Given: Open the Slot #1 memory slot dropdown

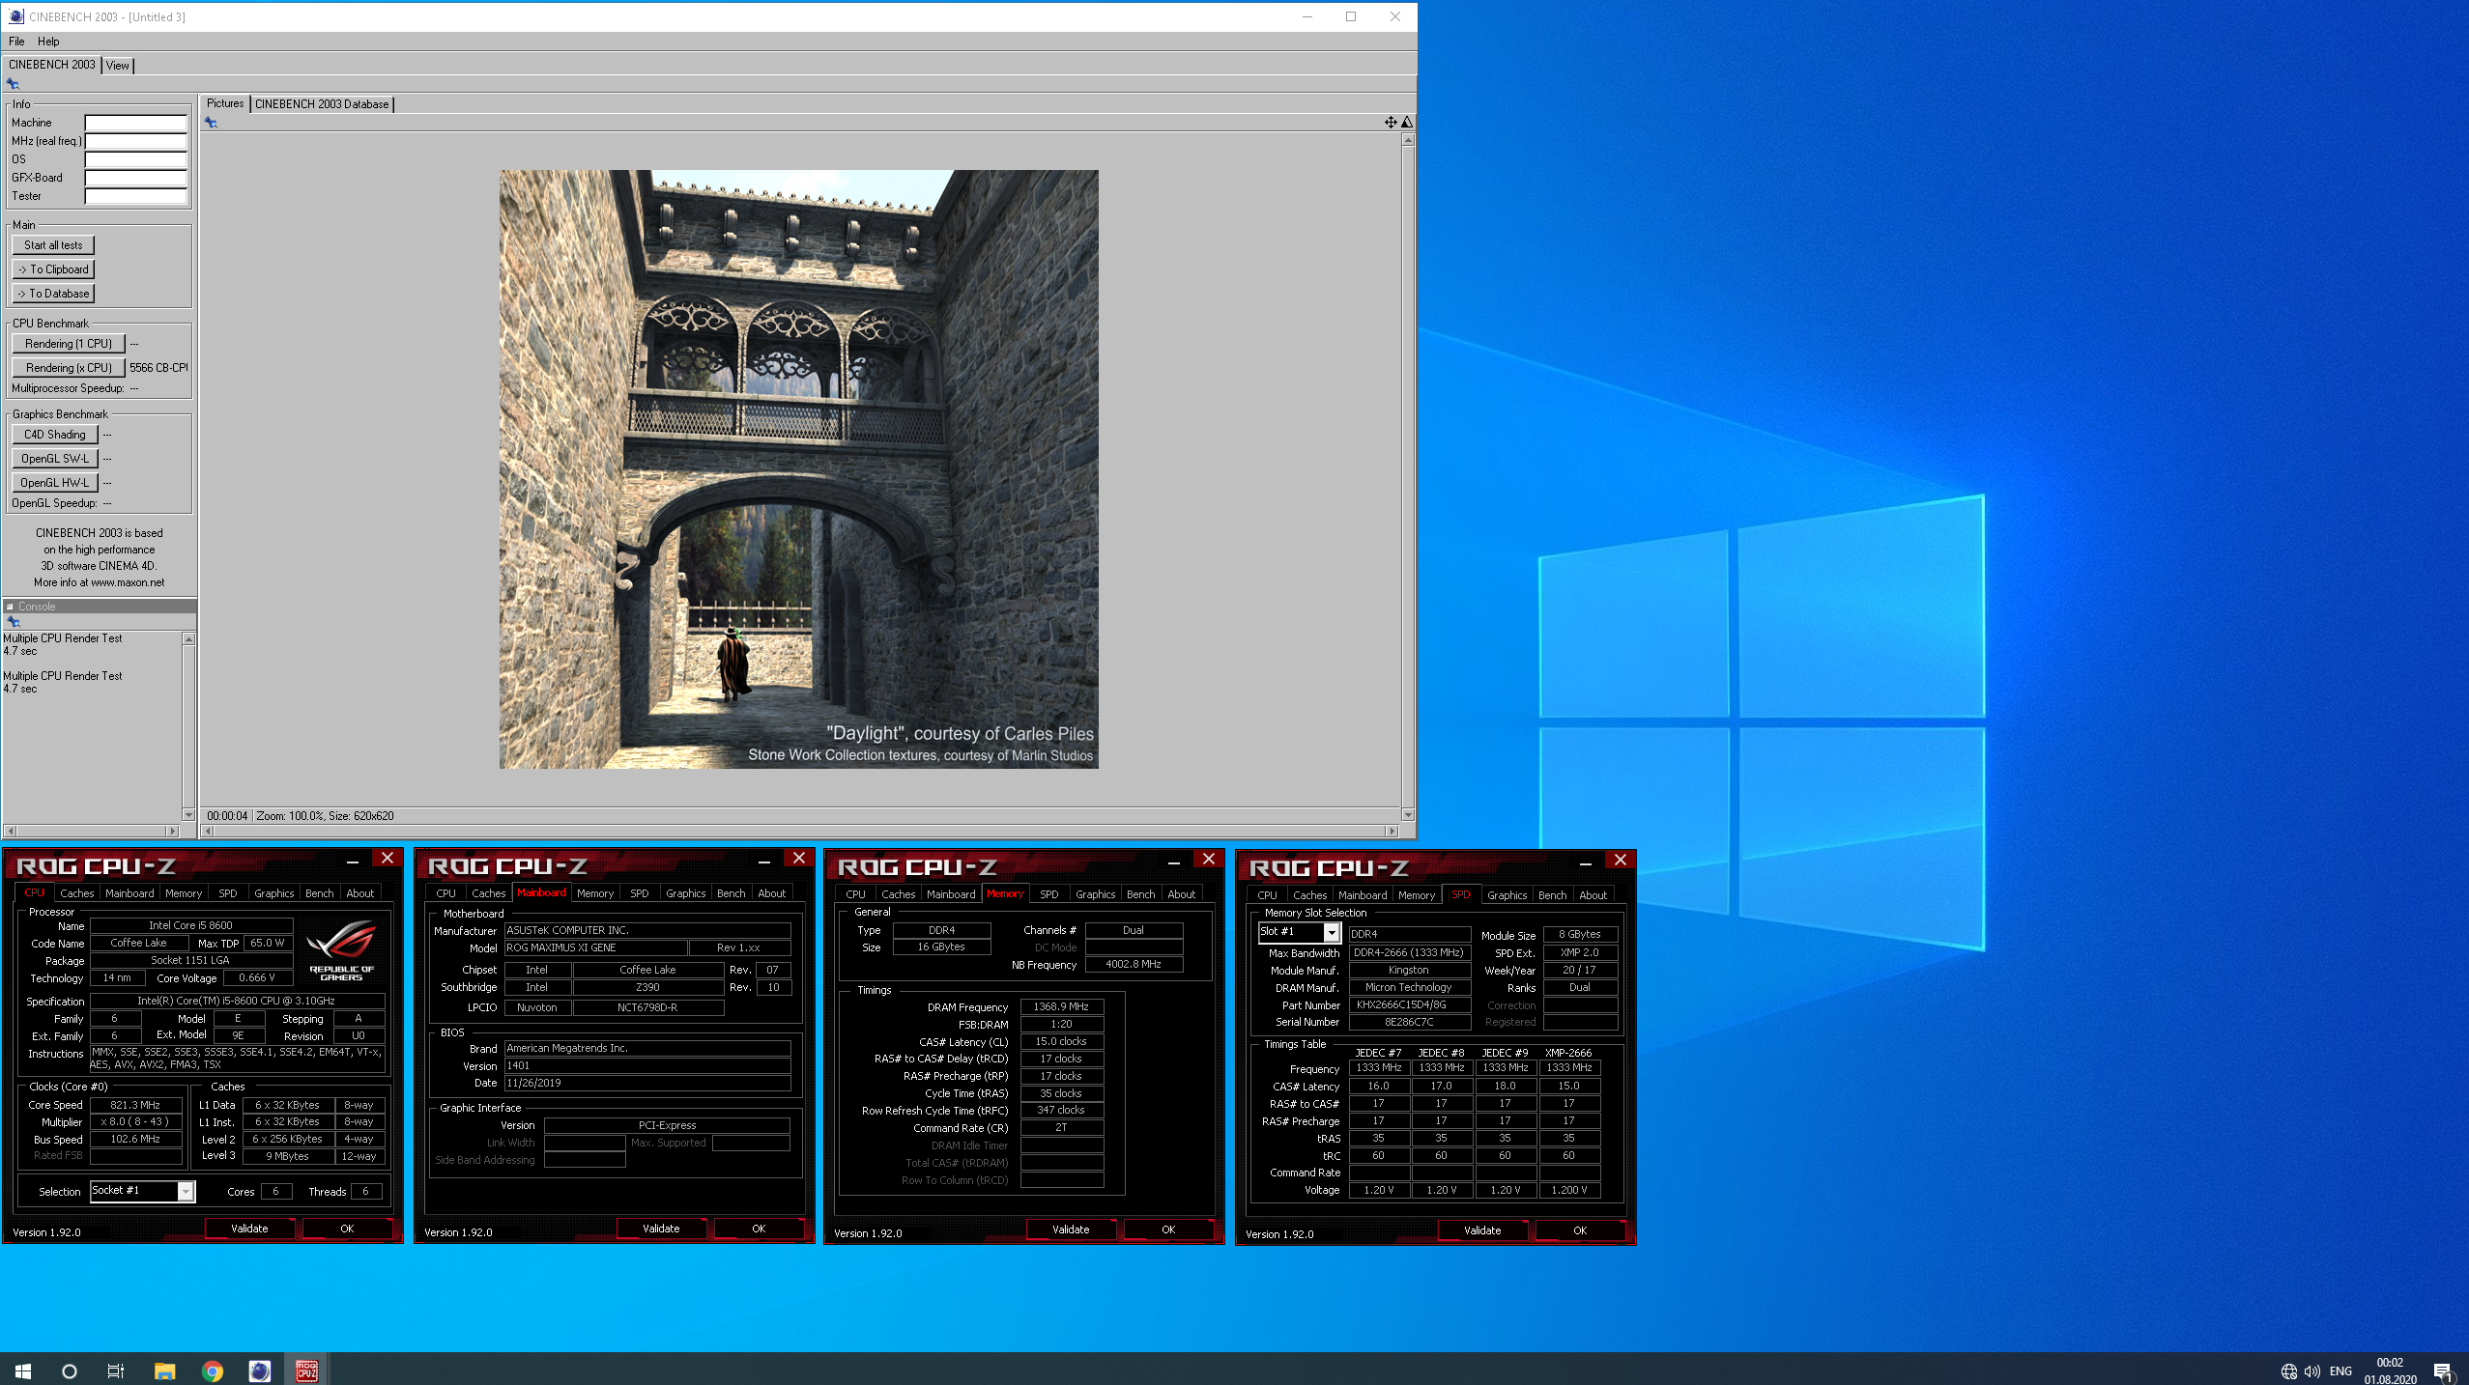Looking at the screenshot, I should (x=1332, y=932).
